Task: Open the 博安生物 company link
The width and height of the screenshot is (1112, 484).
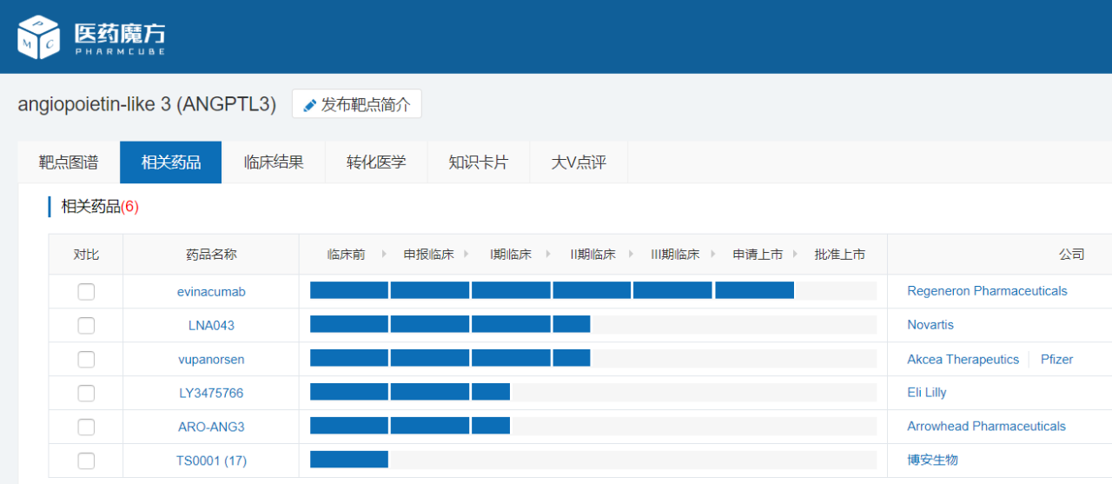Action: (932, 460)
